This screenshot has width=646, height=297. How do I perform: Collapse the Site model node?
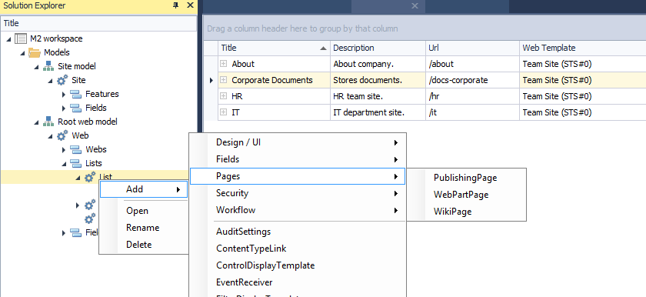pyautogui.click(x=37, y=67)
